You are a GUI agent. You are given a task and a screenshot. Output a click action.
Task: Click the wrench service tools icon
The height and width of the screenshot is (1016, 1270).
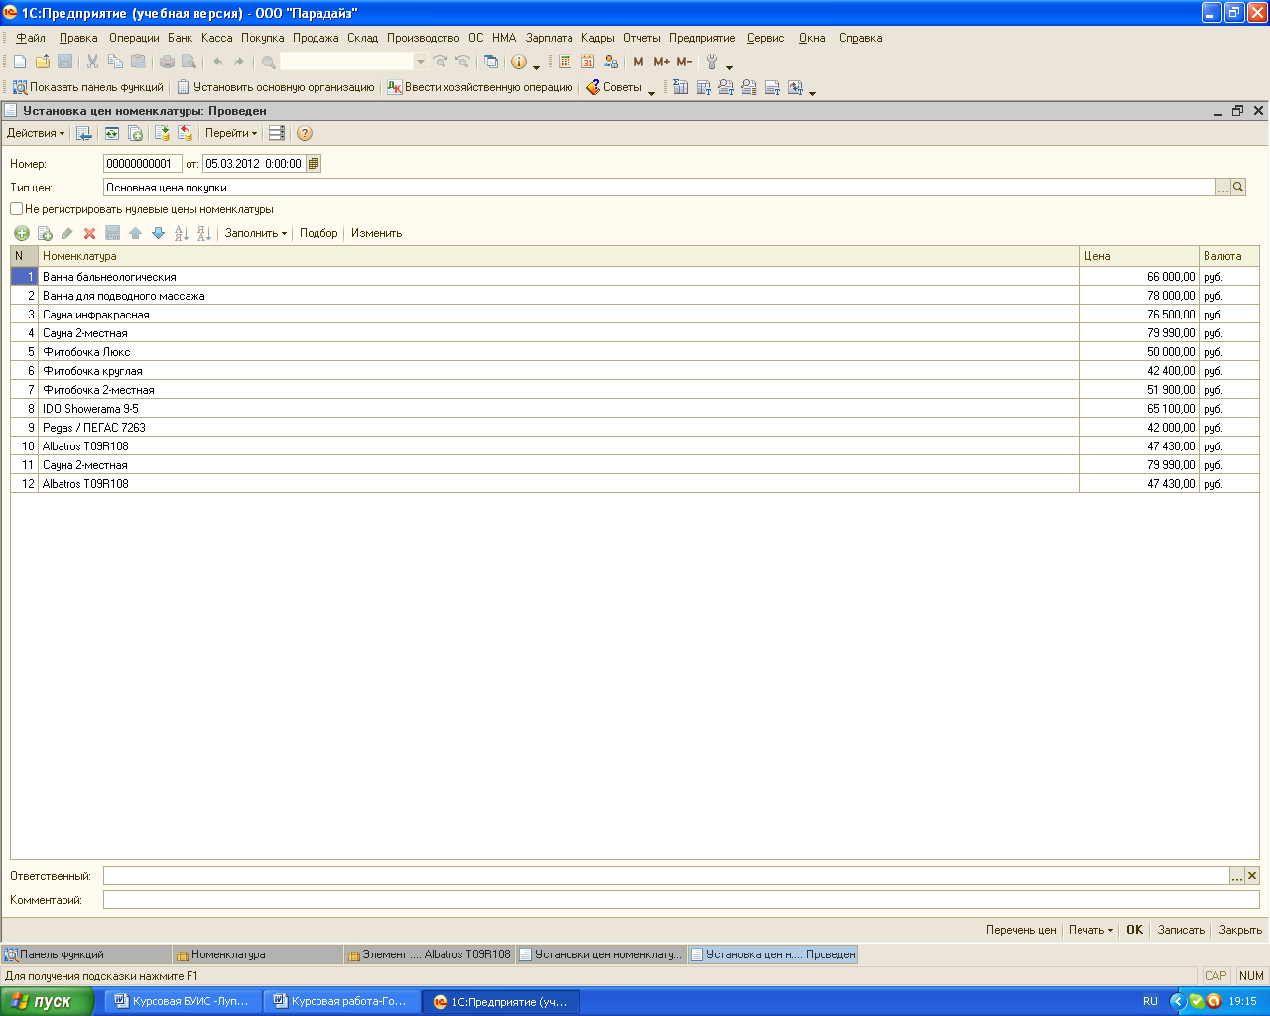pyautogui.click(x=712, y=62)
